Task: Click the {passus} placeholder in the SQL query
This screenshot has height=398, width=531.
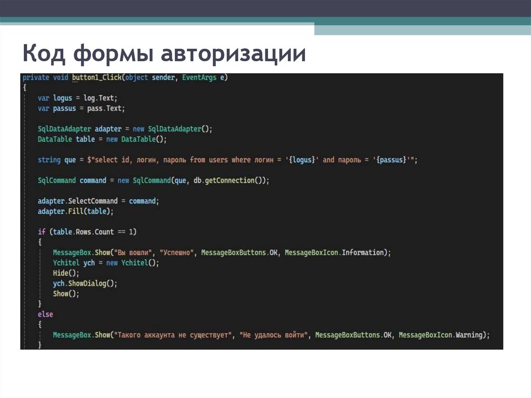Action: (x=393, y=160)
